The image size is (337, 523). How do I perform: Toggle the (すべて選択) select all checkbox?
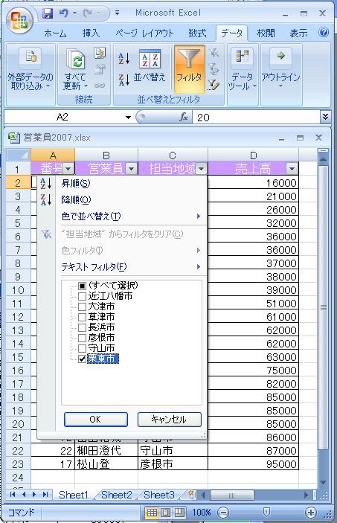click(x=82, y=286)
